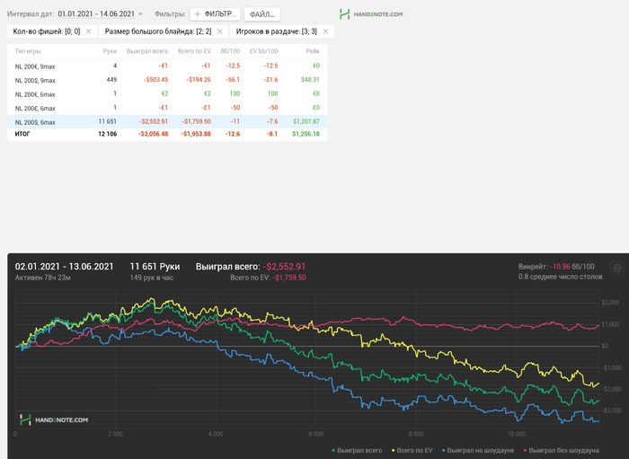This screenshot has height=459, width=629.
Task: Click the date range 01.01.2021 - 14.06.2021 field
Action: tap(96, 14)
